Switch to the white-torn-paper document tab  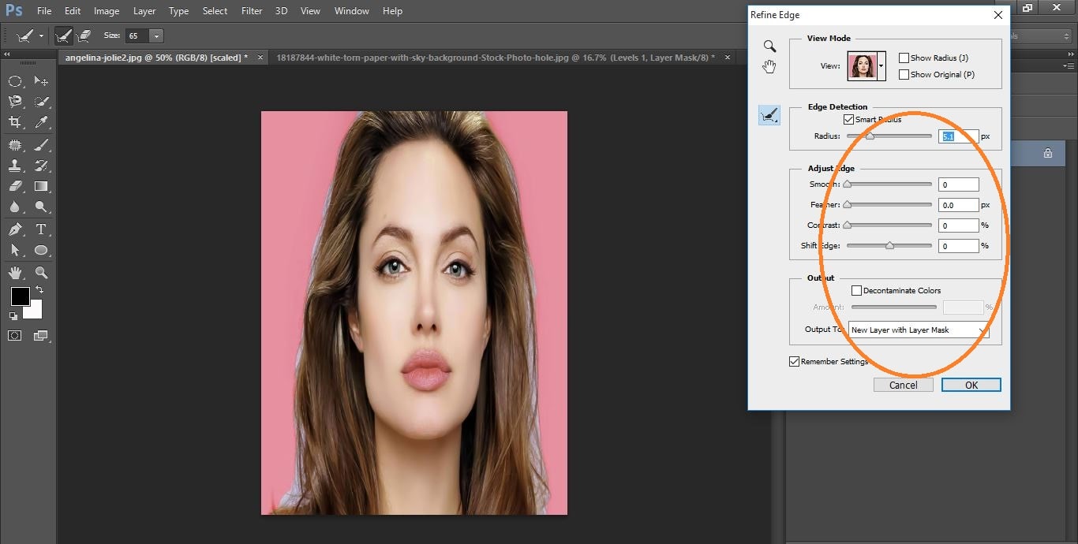(496, 58)
